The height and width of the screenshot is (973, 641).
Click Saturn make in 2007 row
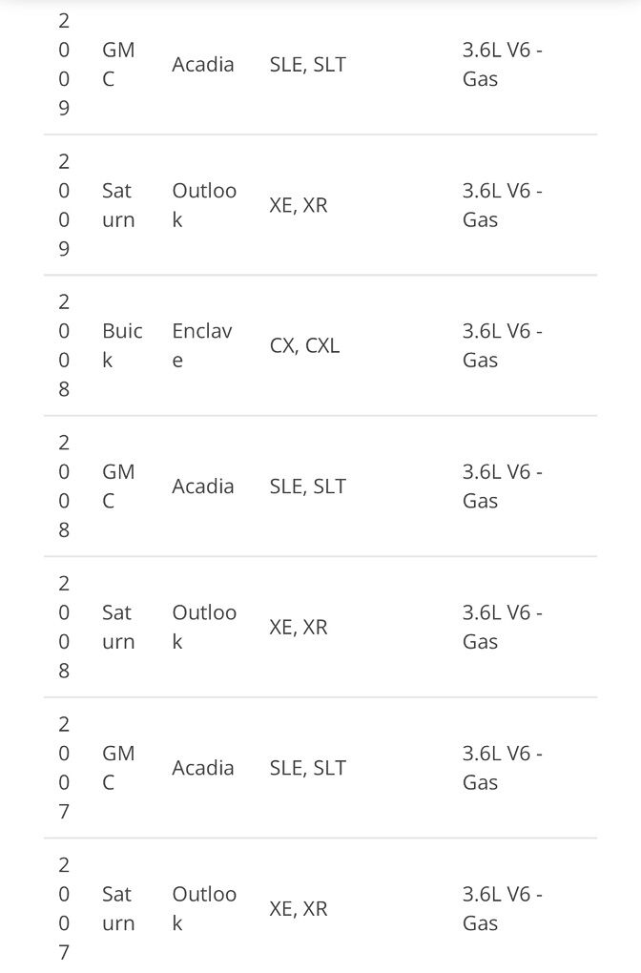[x=117, y=908]
